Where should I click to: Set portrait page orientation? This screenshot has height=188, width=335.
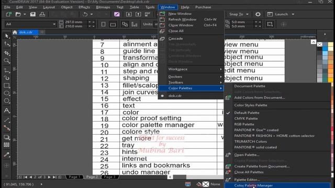(x=104, y=25)
